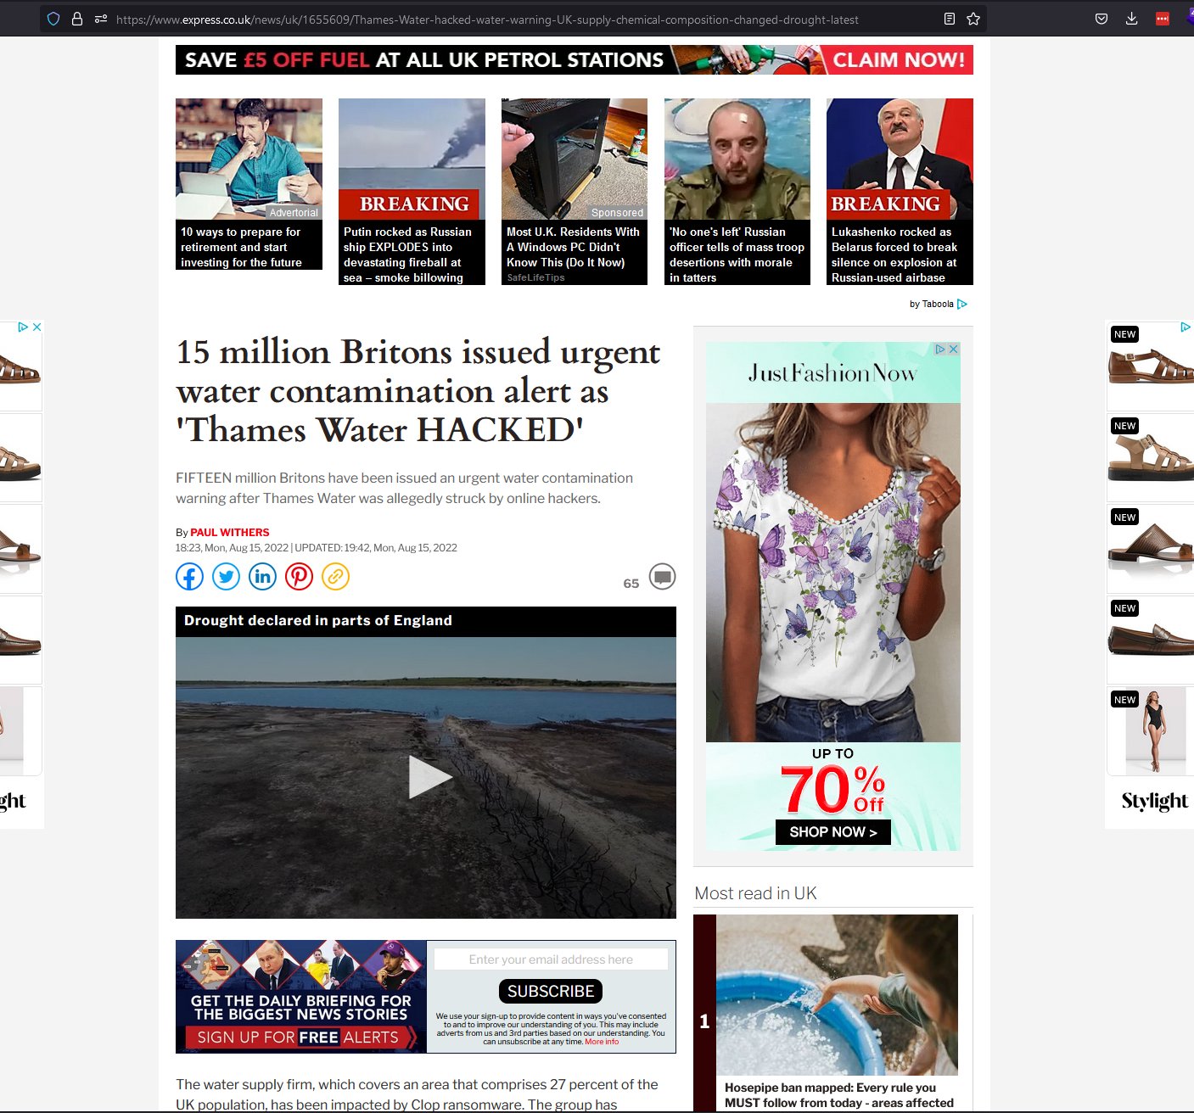Click AdChoices icon on left Stylight ad
This screenshot has width=1194, height=1113.
pos(23,327)
